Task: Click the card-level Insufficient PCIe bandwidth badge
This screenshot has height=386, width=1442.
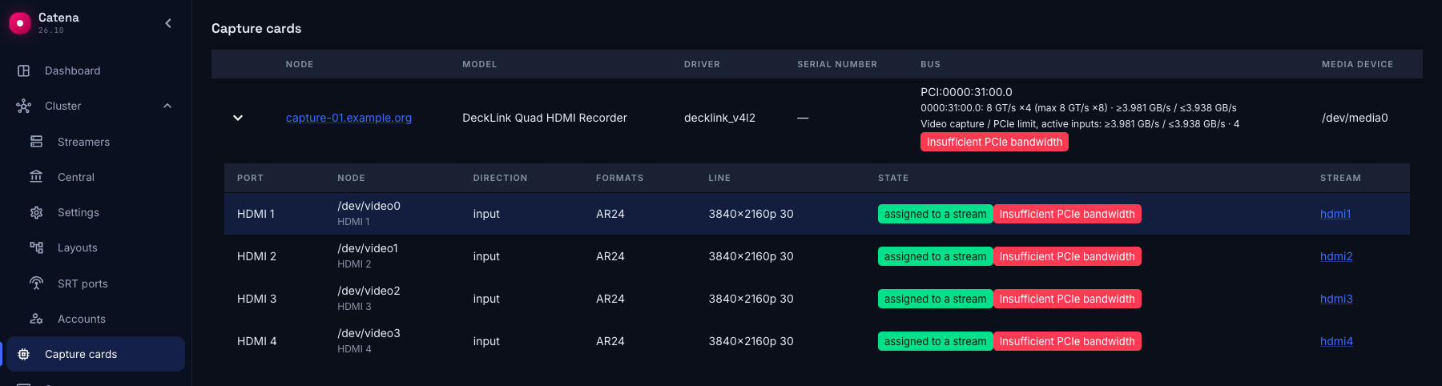Action: click(x=994, y=142)
